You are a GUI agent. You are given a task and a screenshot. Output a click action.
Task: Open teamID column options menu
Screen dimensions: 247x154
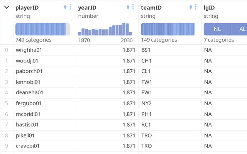tap(196, 7)
